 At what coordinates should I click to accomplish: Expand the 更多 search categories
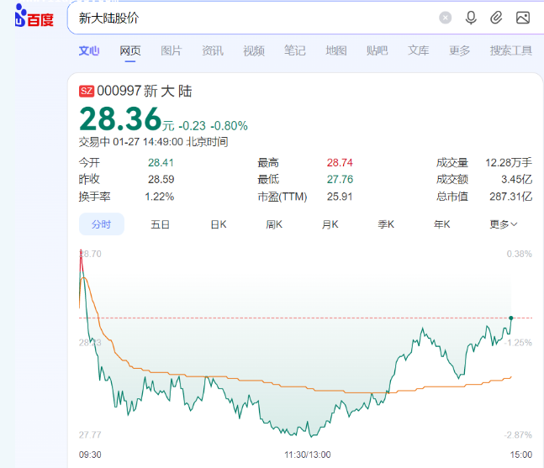pos(459,50)
